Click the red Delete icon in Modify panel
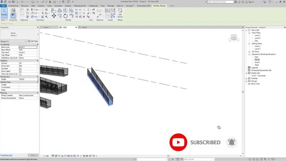286x161 pixels. (x=84, y=17)
